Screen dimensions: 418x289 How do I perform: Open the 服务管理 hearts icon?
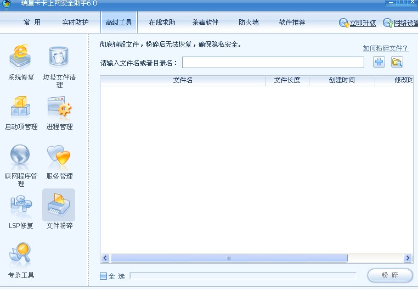tap(59, 155)
